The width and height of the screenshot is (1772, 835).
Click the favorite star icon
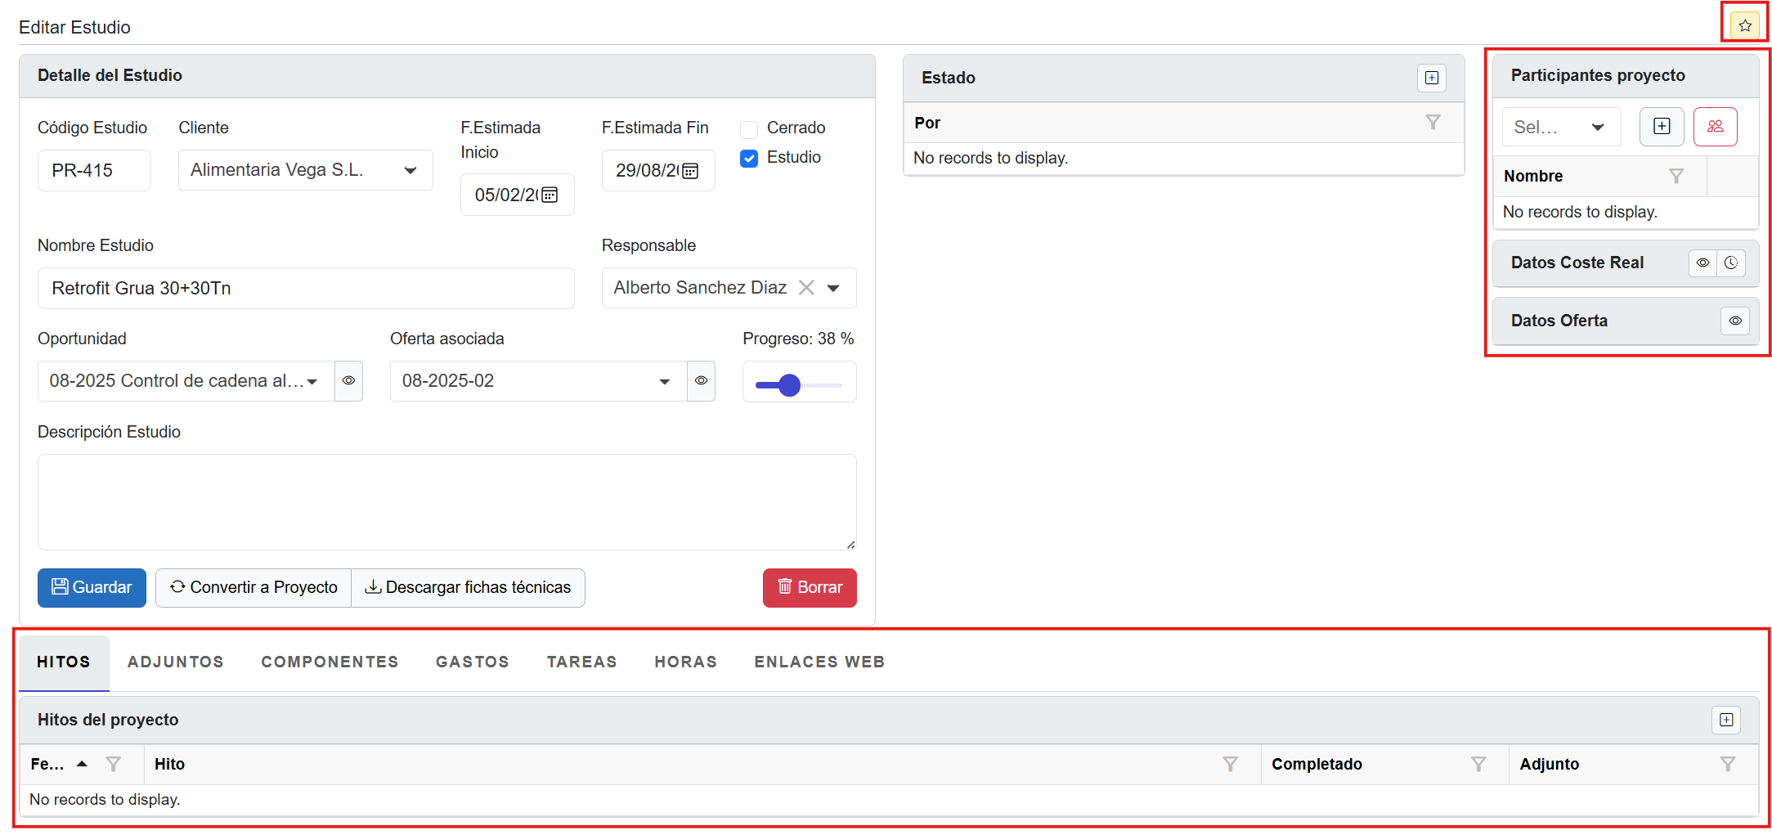(x=1744, y=25)
